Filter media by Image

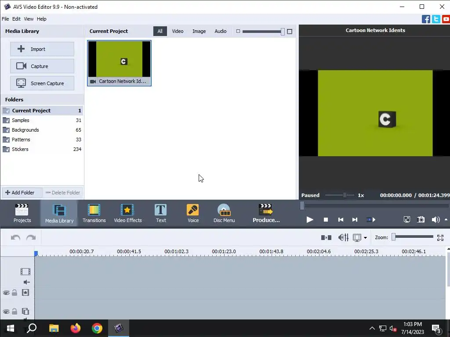[199, 31]
